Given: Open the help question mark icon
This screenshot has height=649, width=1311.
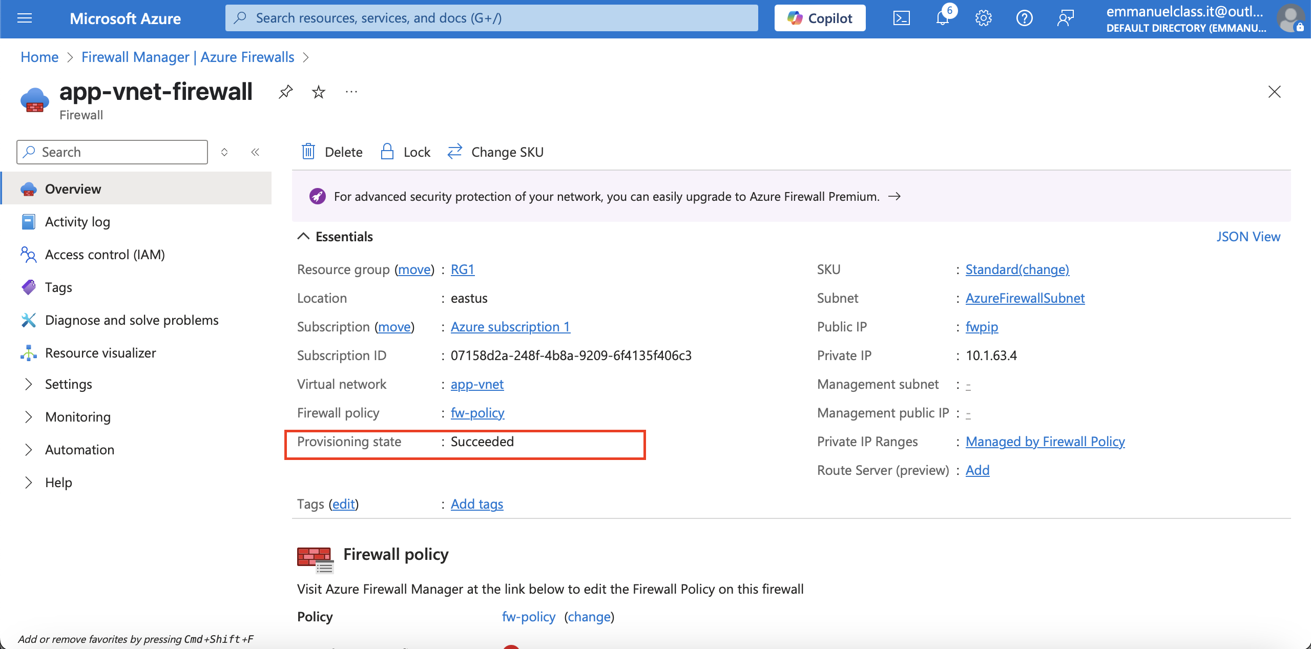Looking at the screenshot, I should coord(1024,18).
